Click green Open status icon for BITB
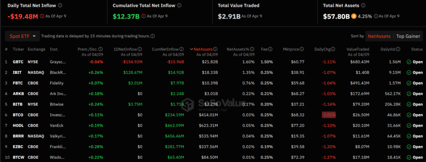Image resolution: width=426 pixels, height=162 pixels. 409,104
